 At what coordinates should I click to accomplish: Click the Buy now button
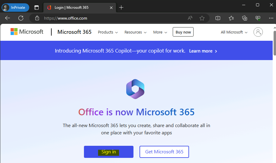click(x=183, y=32)
